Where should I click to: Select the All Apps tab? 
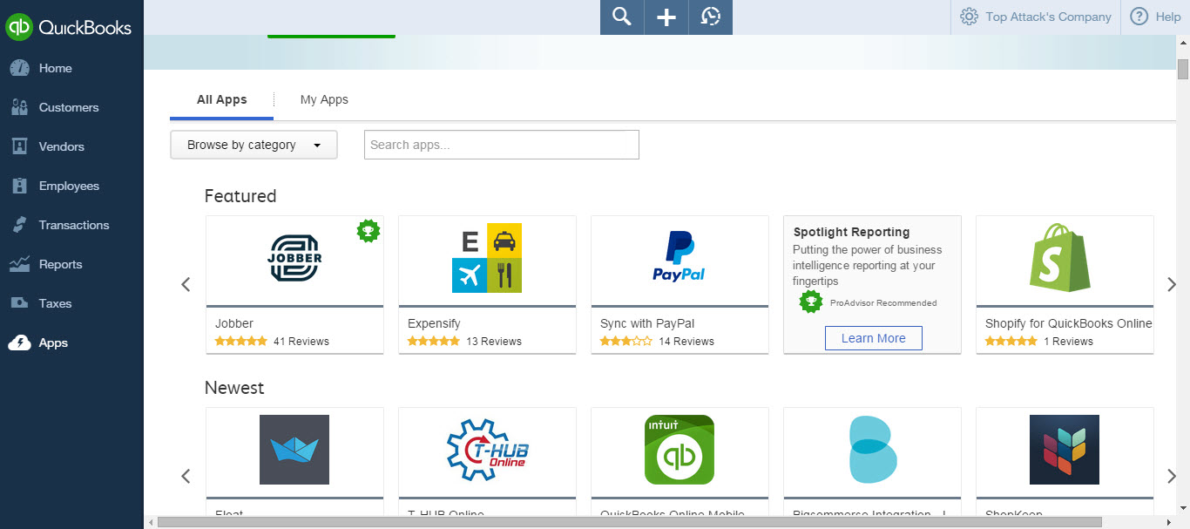point(222,99)
